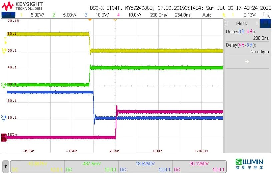
Task: Click the orange trigger time reference marker
Action: coord(89,20)
